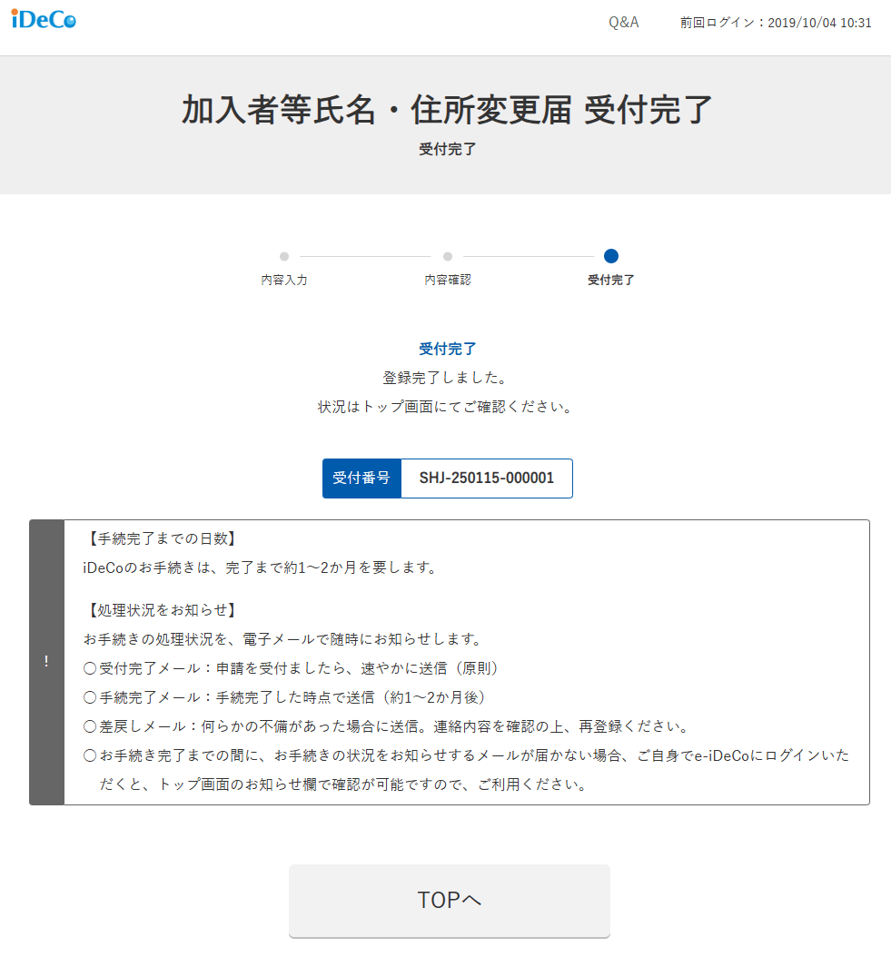The image size is (891, 957).
Task: Click the 前回ログイン date text
Action: [776, 24]
